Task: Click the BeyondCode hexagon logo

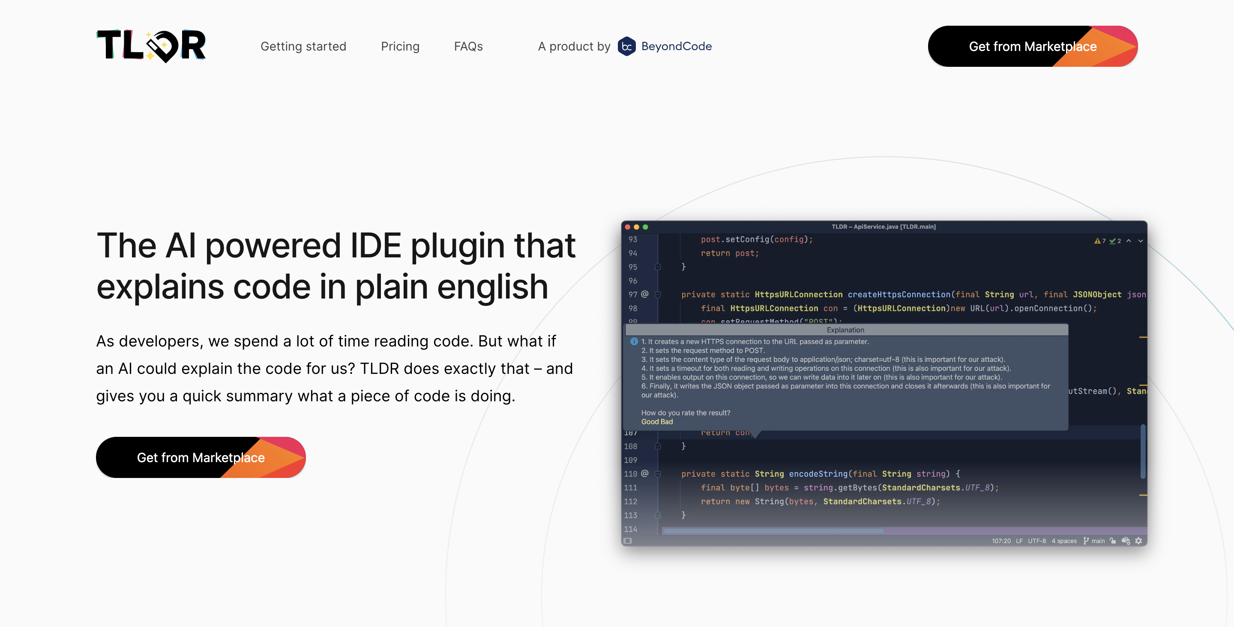Action: tap(626, 46)
